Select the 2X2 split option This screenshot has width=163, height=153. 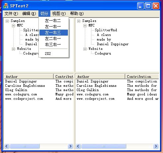[x=54, y=54]
